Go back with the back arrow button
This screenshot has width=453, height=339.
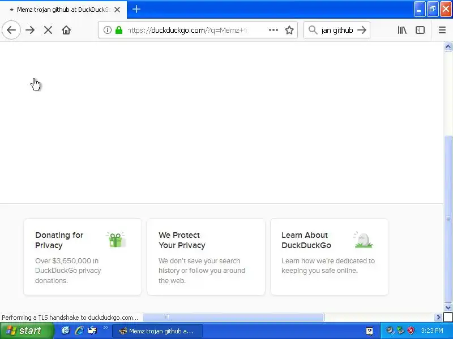pos(11,30)
